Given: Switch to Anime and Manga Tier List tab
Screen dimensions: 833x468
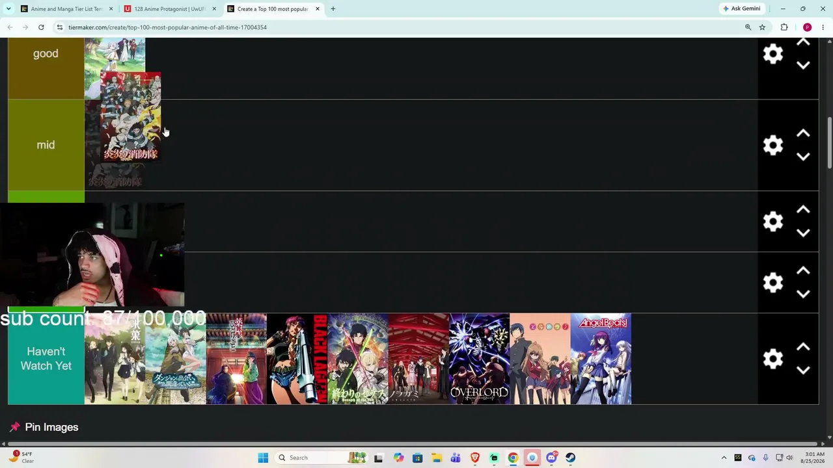Looking at the screenshot, I should click(66, 9).
